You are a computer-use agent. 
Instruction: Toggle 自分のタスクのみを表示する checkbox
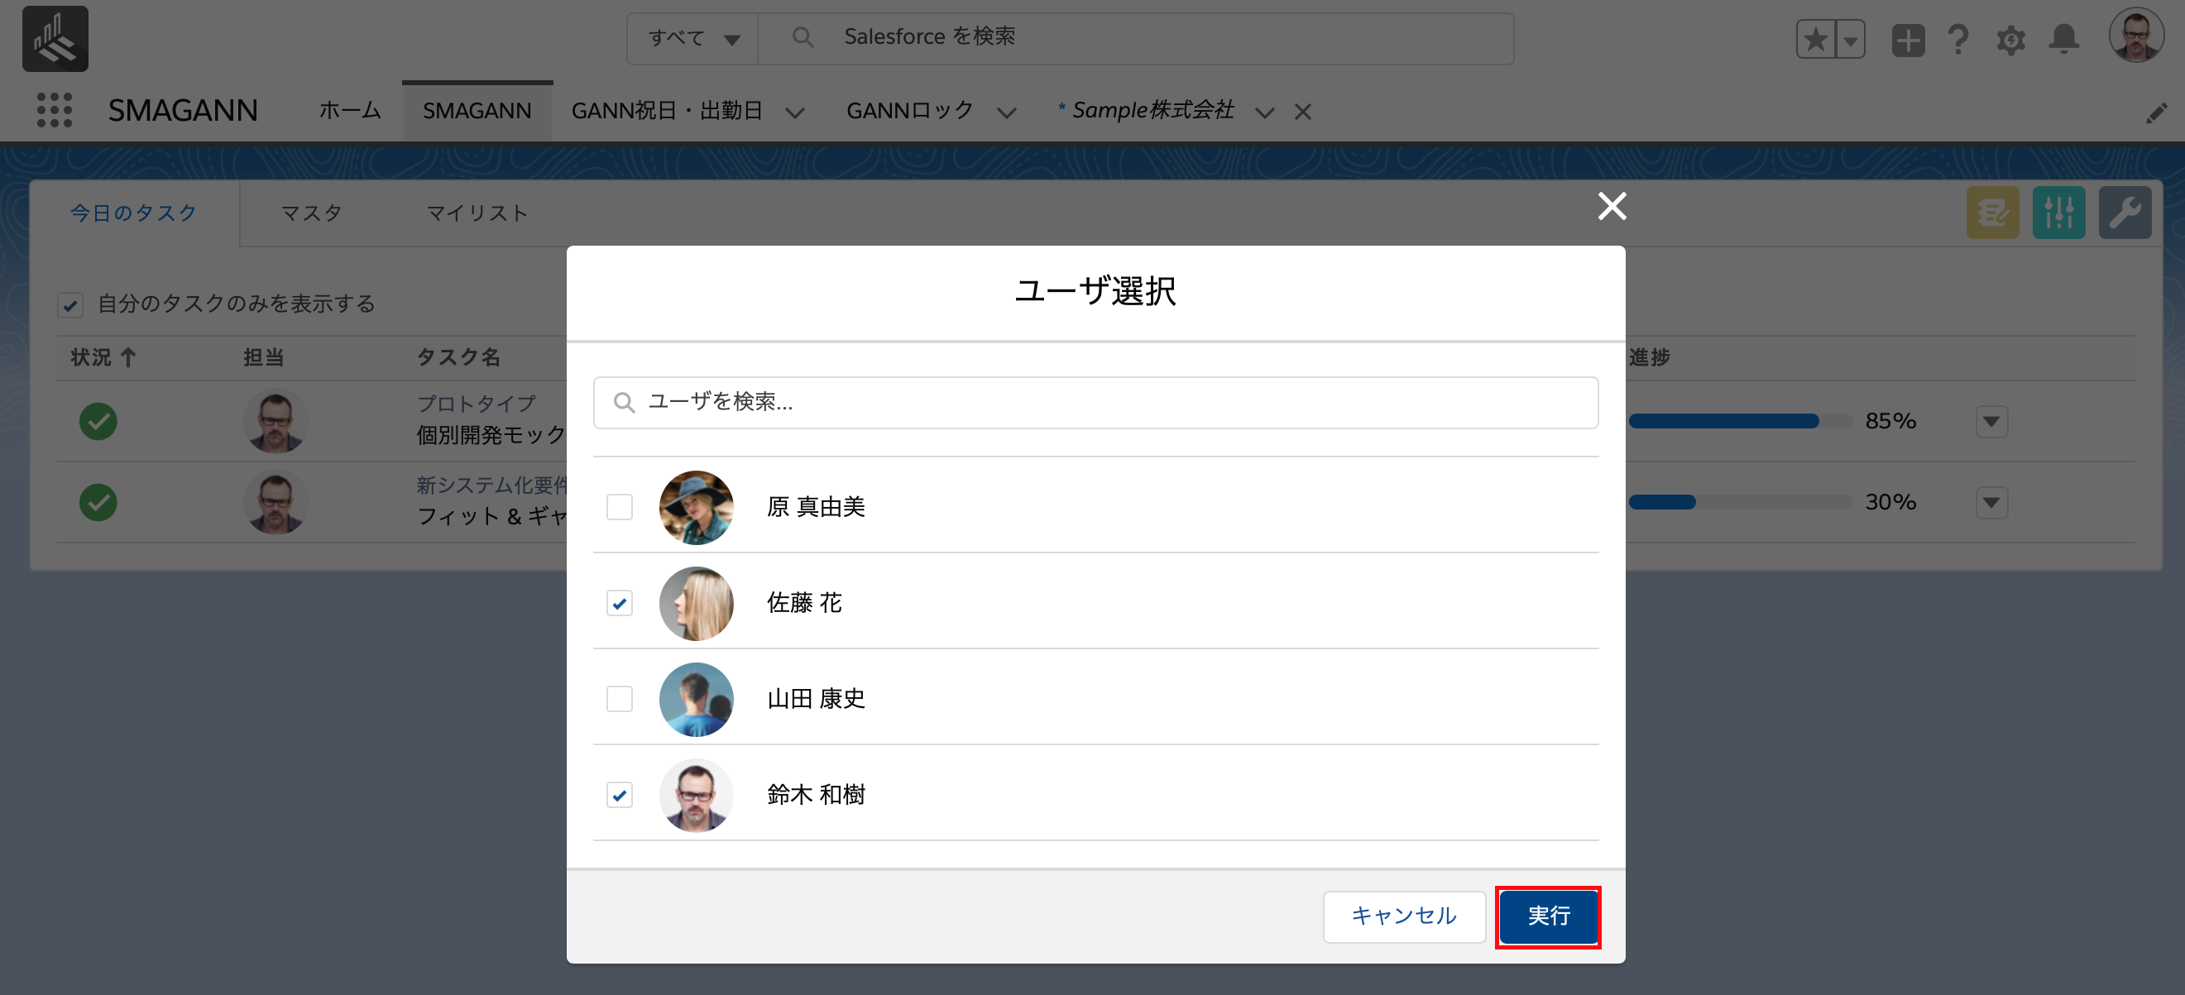[70, 304]
